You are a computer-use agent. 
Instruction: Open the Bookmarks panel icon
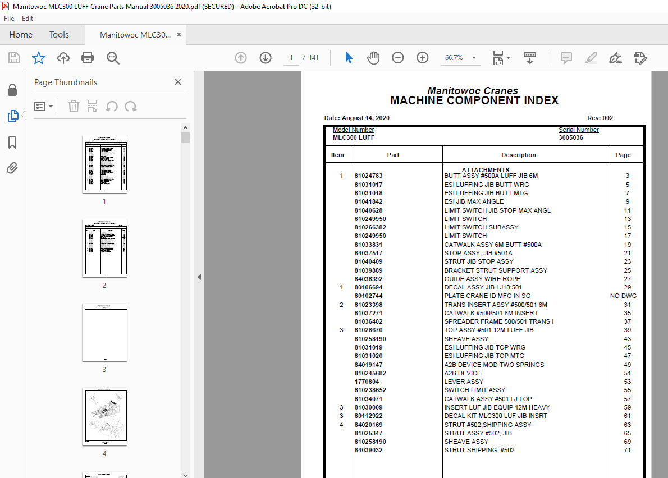click(x=12, y=143)
